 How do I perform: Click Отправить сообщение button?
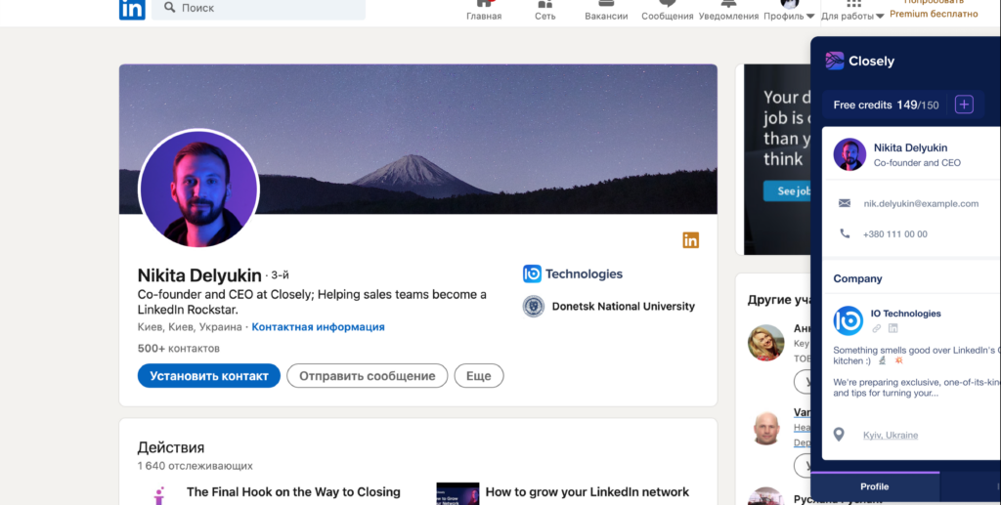tap(368, 375)
